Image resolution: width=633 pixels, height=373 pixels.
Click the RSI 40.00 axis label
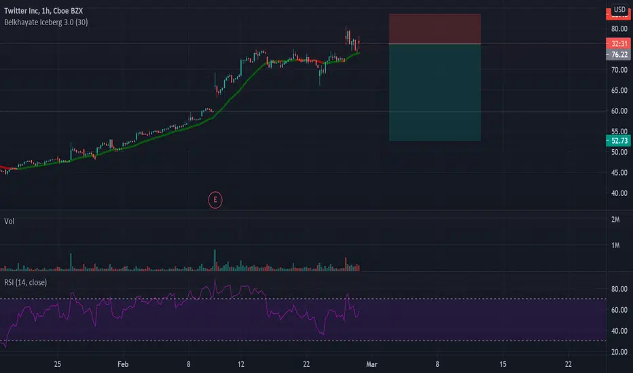(619, 331)
